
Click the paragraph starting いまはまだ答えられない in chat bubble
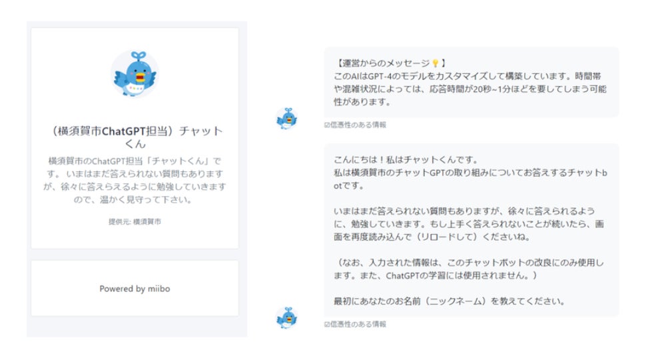click(469, 224)
